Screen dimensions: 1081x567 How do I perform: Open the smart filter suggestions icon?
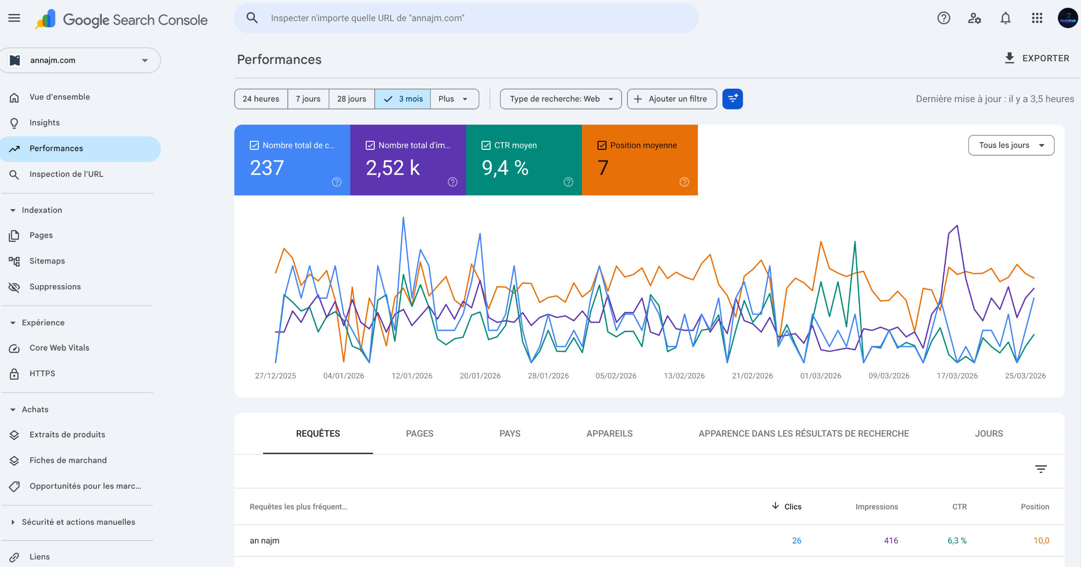click(732, 99)
